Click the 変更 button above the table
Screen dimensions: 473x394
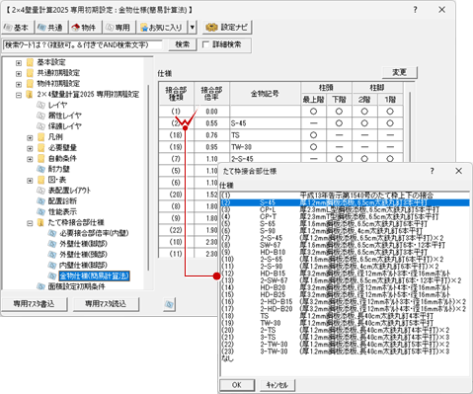(x=400, y=72)
